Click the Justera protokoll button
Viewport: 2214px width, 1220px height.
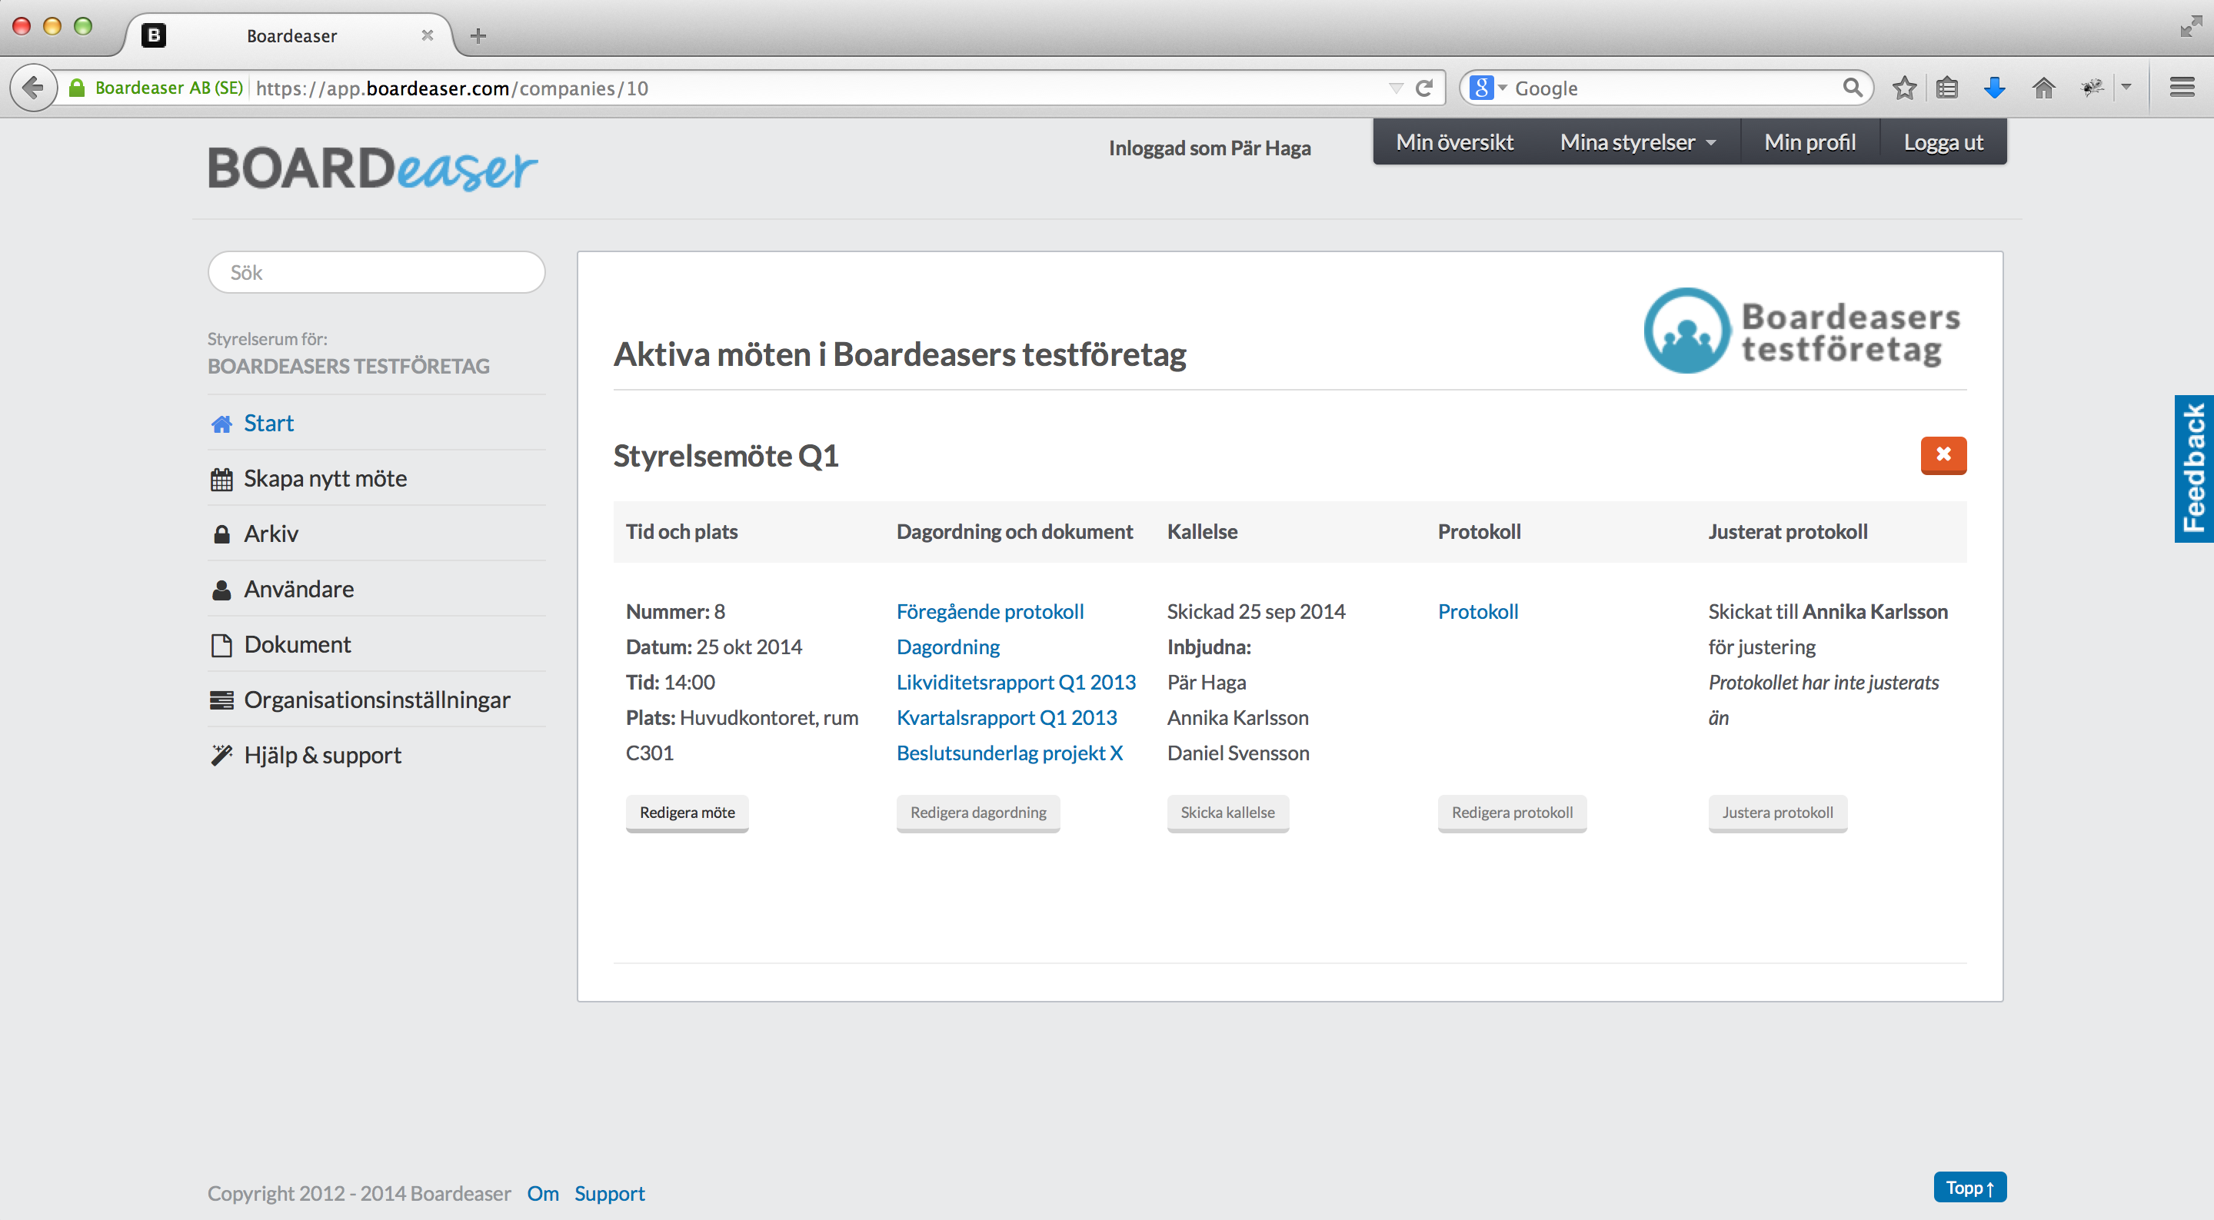point(1777,813)
